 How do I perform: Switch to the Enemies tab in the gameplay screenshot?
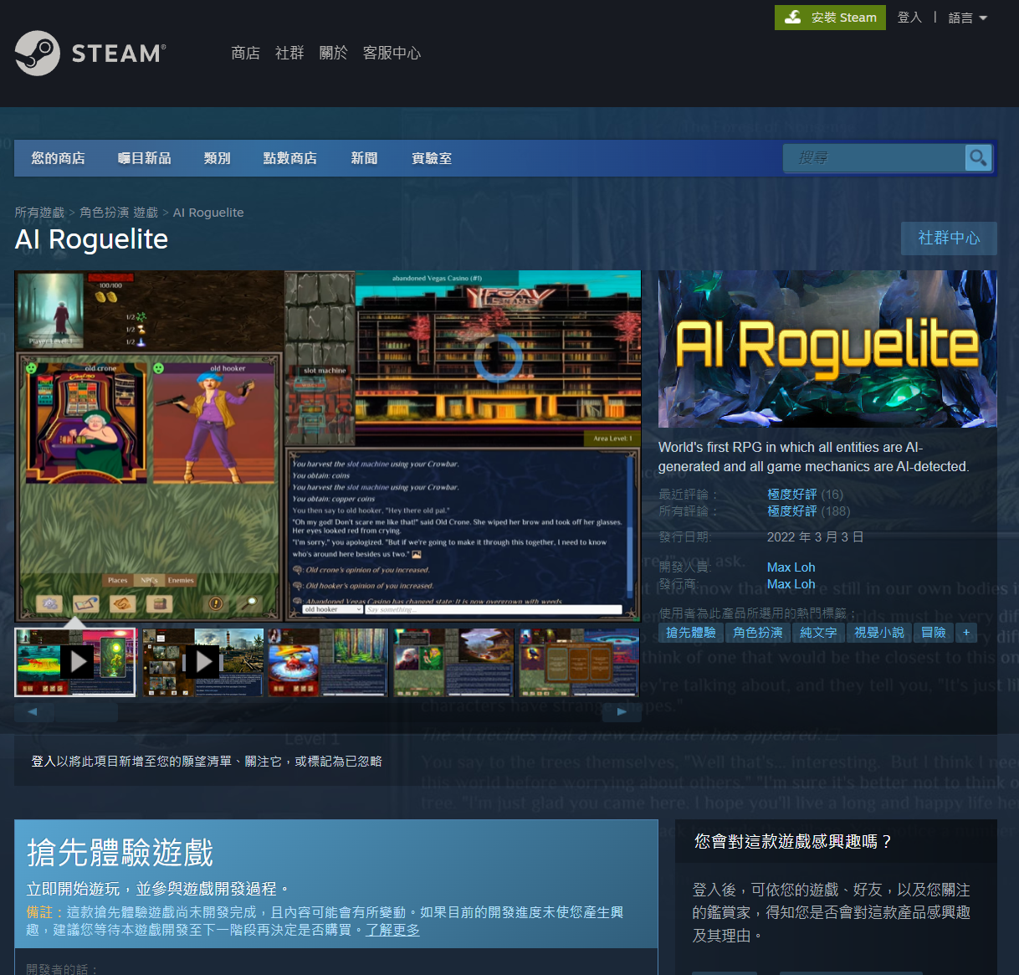coord(181,581)
